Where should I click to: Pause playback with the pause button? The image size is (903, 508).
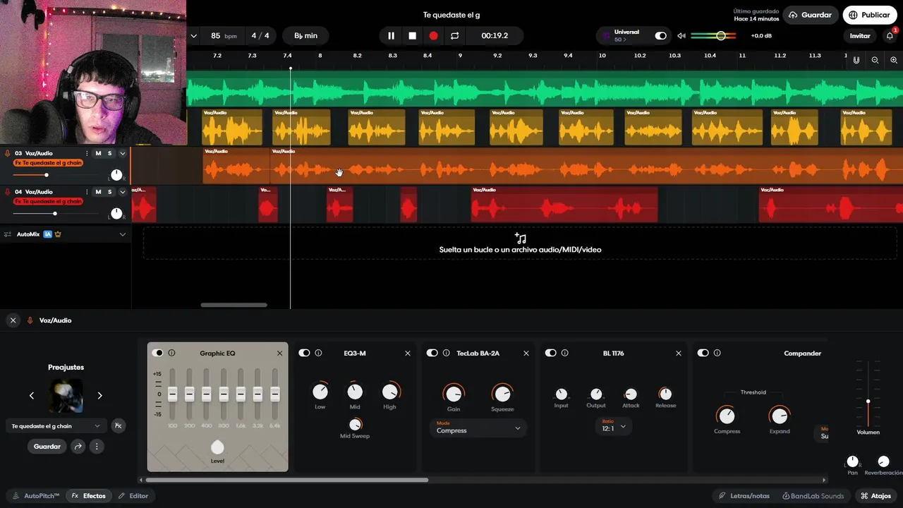click(391, 36)
